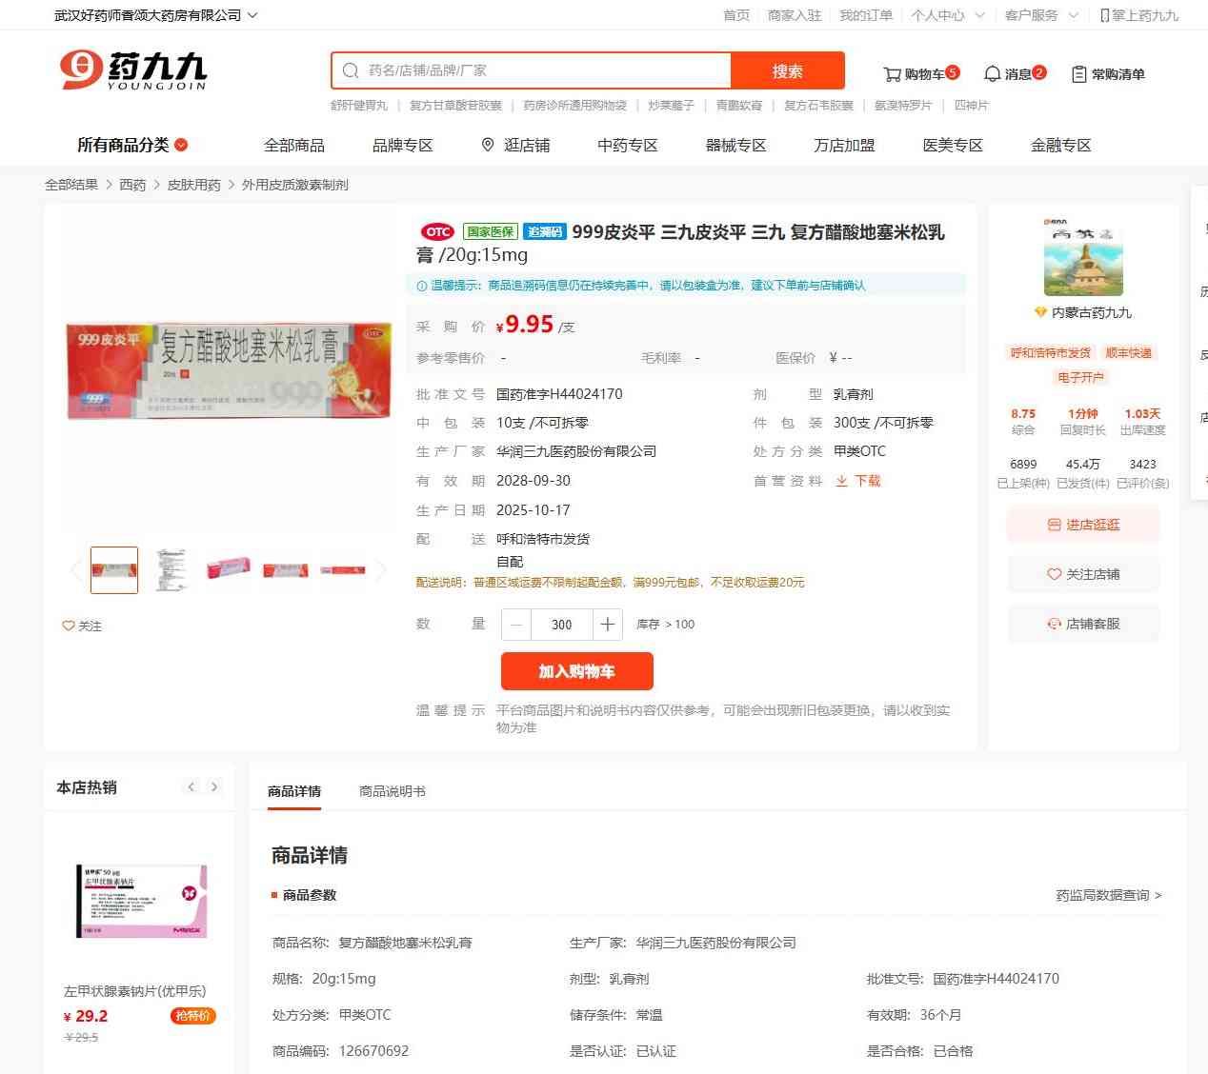
Task: Click the mobile app phone icon
Action: click(x=1105, y=15)
